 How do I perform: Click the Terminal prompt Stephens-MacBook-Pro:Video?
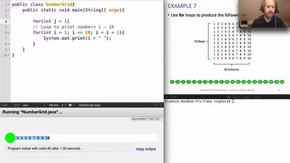coord(198,101)
